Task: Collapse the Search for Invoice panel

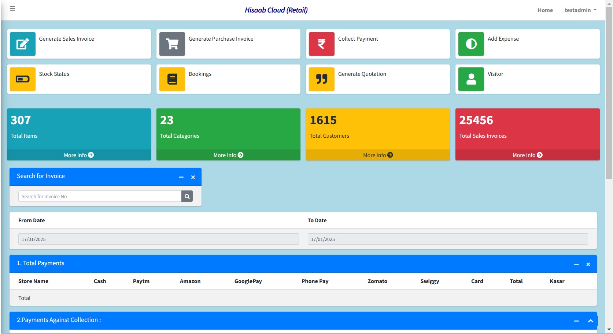Action: pos(181,177)
